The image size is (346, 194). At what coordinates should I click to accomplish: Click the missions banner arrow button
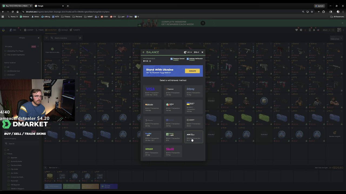[203, 23]
